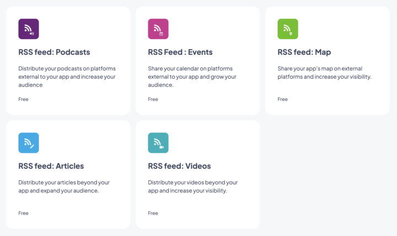397x236 pixels.
Task: Click the teal RSS Videos icon
Action: 158,142
